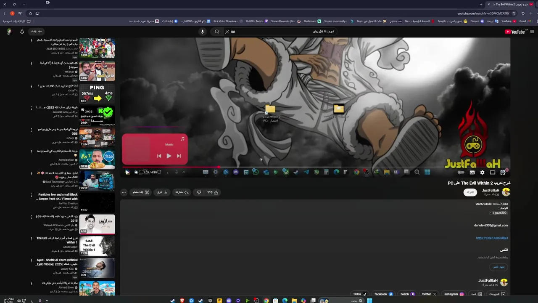Image resolution: width=538 pixels, height=303 pixels.
Task: Open JustFalllaH channel avatar beside title
Action: click(506, 192)
